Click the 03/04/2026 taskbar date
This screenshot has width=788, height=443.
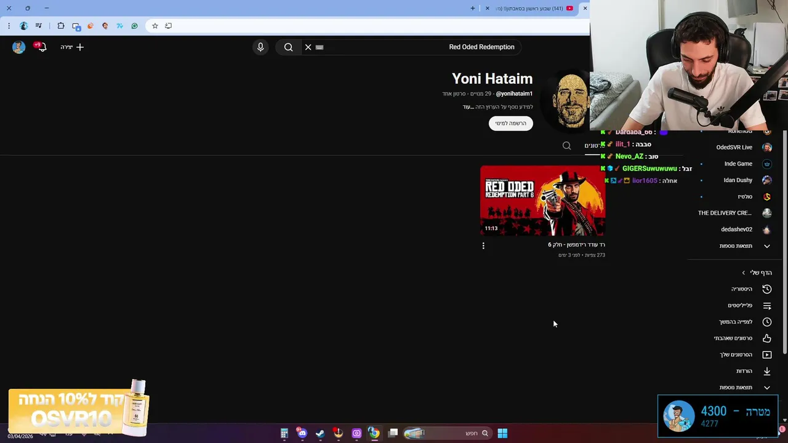pyautogui.click(x=20, y=436)
